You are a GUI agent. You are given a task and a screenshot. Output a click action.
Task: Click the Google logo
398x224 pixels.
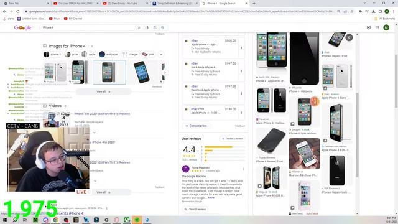[22, 27]
